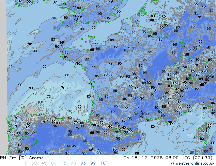The height and width of the screenshot is (166, 216).
Task: Click the legend value 60
Action: tap(54, 163)
